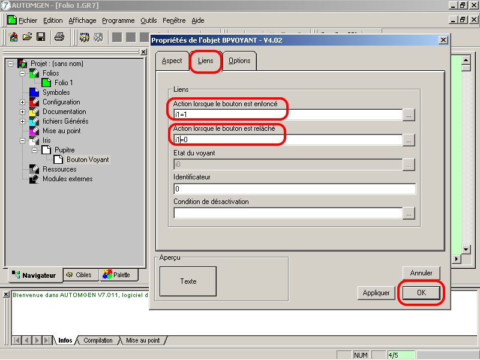
Task: Open the Options tab
Action: click(239, 61)
